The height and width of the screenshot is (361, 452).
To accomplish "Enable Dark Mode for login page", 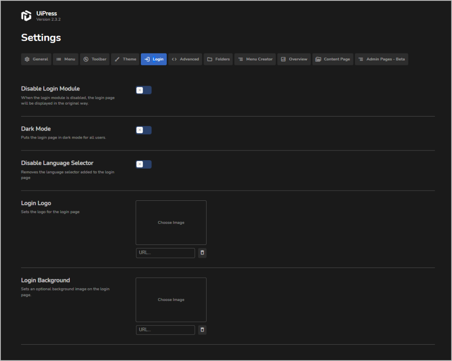I will tap(143, 130).
